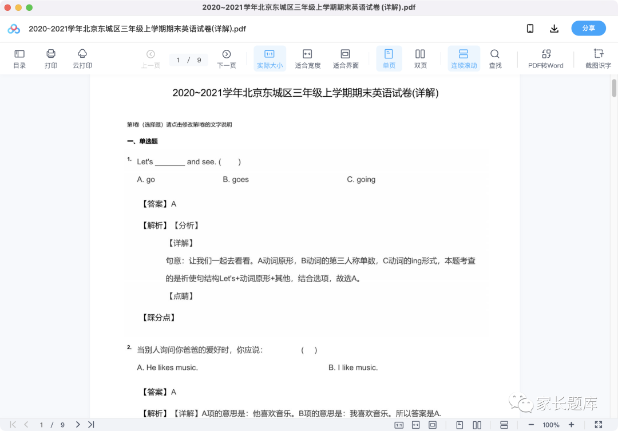Zoom in with the plus button

pos(571,425)
